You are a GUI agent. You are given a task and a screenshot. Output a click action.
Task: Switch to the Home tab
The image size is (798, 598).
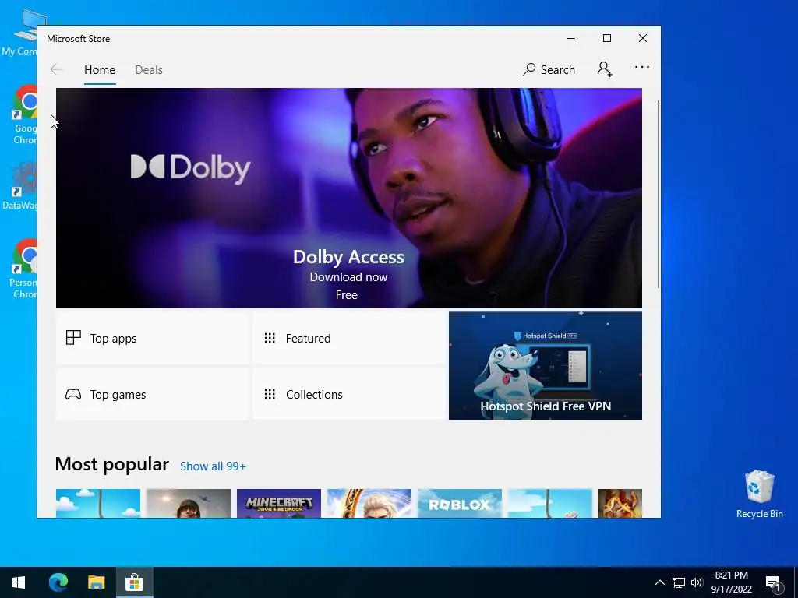[x=100, y=69]
